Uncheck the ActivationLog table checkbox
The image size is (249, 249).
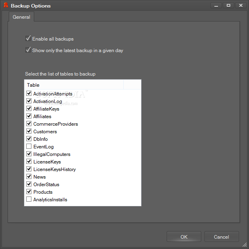coord(29,101)
